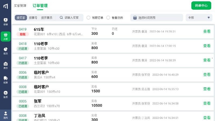This screenshot has height=121, width=215.
Task: Switch to the 买家管理 tab
Action: coord(20,6)
